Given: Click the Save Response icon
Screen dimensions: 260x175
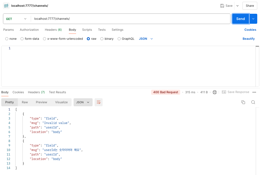Looking at the screenshot, I should pyautogui.click(x=224, y=92).
